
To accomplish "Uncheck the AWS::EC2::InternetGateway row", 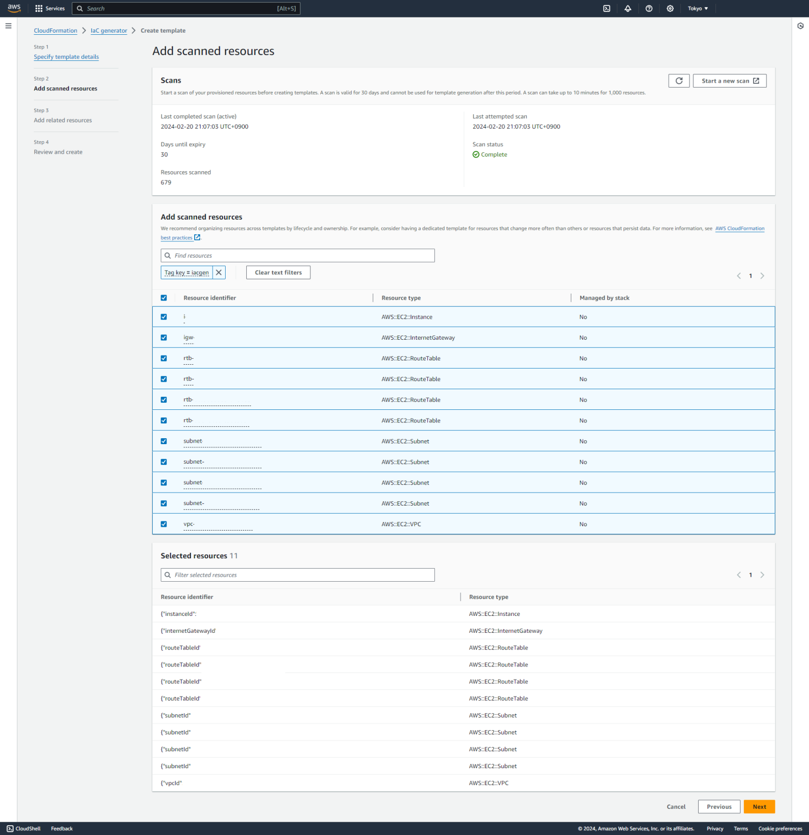I will (x=164, y=337).
